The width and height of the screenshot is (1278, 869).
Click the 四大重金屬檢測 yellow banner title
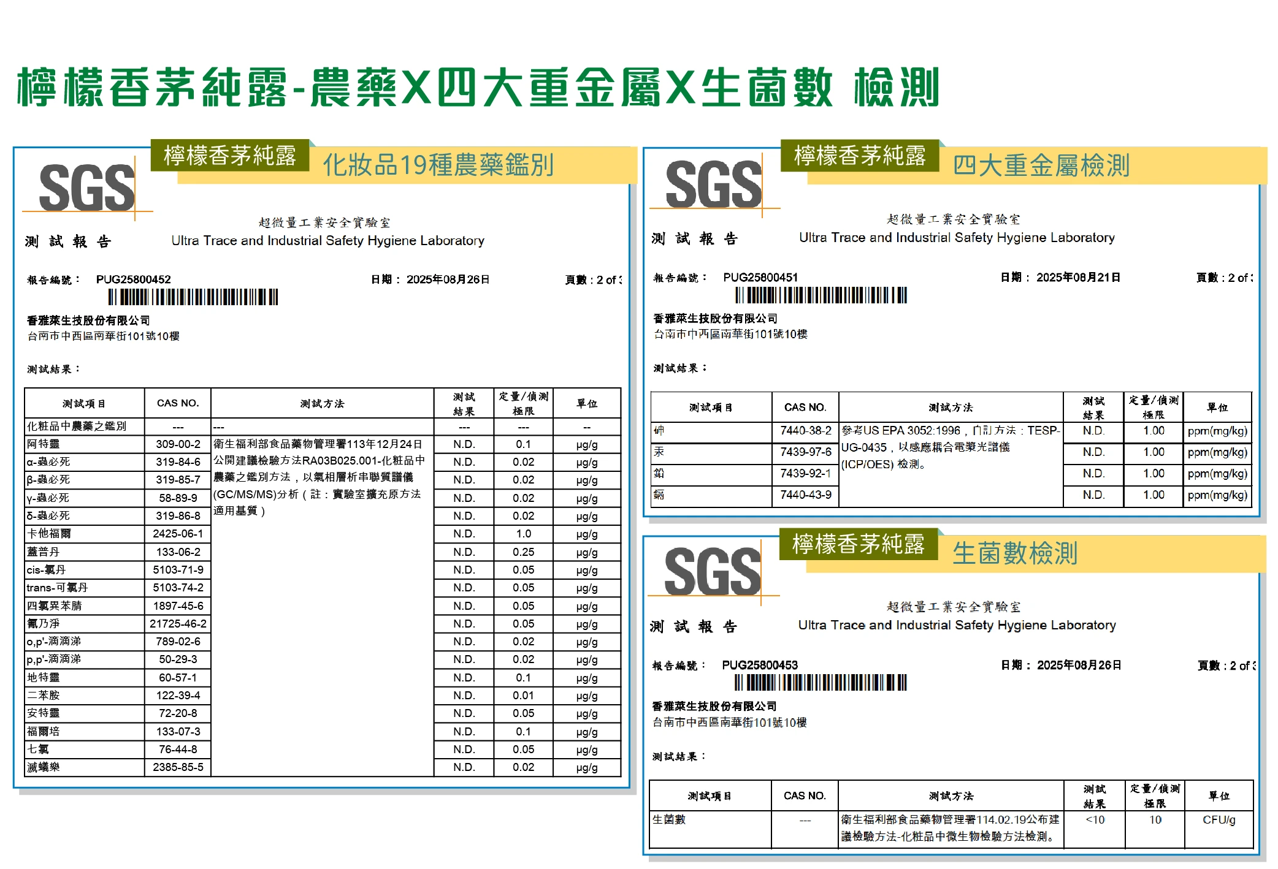point(1041,165)
